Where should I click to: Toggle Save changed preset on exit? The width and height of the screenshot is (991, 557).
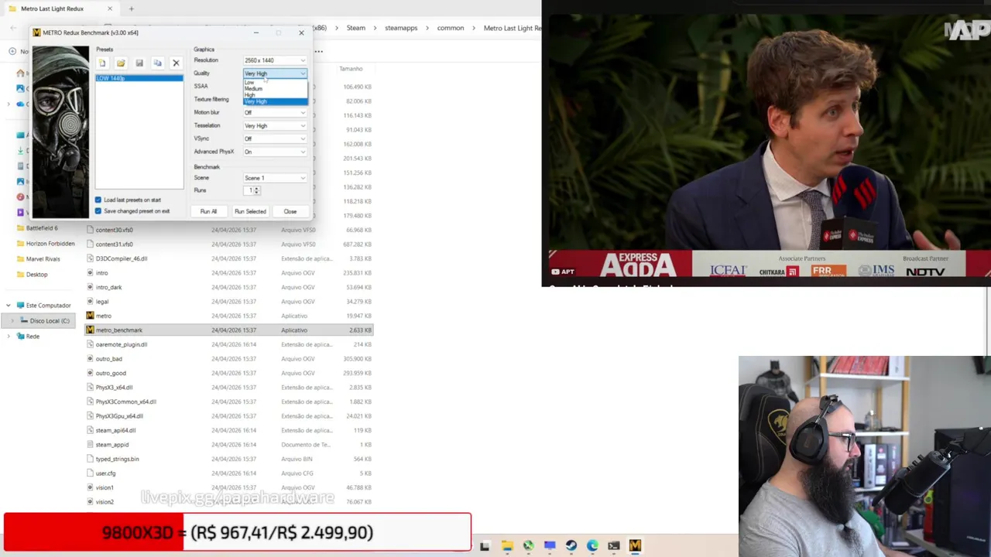tap(98, 211)
